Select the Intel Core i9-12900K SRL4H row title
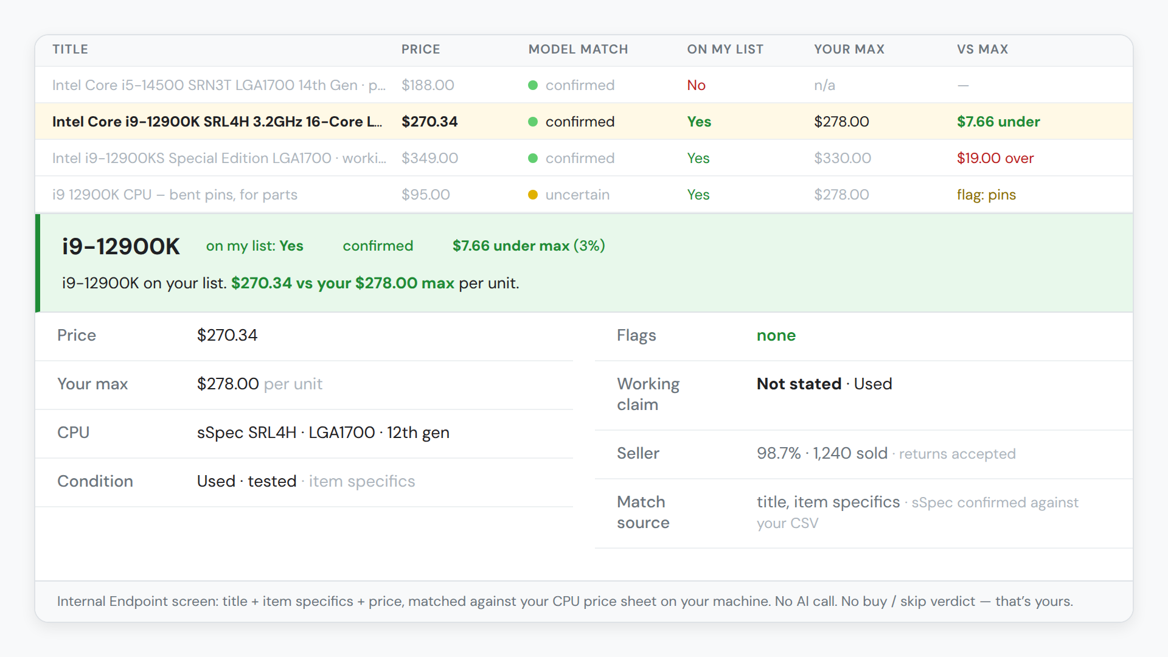The width and height of the screenshot is (1168, 657). tap(217, 122)
